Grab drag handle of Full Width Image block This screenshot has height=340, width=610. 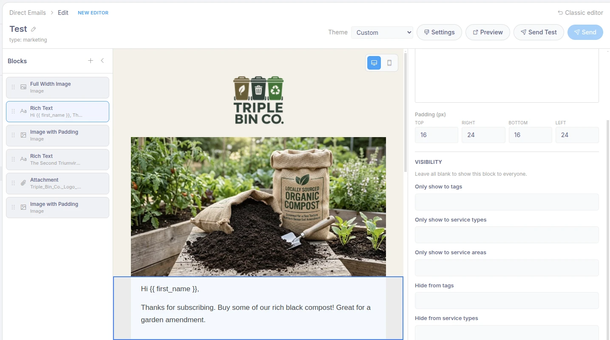point(13,87)
